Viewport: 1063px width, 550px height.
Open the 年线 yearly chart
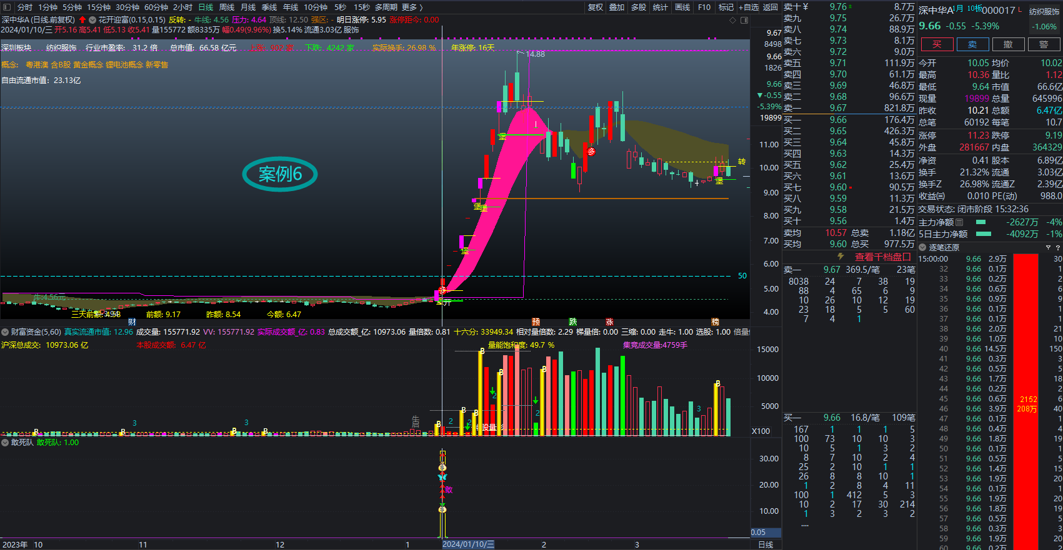[291, 7]
